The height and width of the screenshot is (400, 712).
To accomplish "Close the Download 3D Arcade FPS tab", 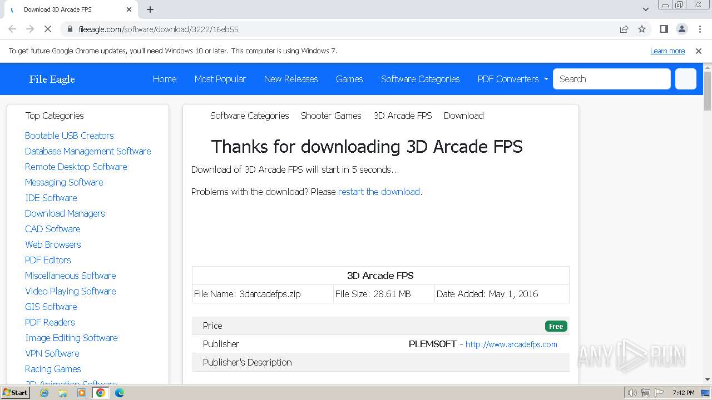I will pyautogui.click(x=129, y=9).
